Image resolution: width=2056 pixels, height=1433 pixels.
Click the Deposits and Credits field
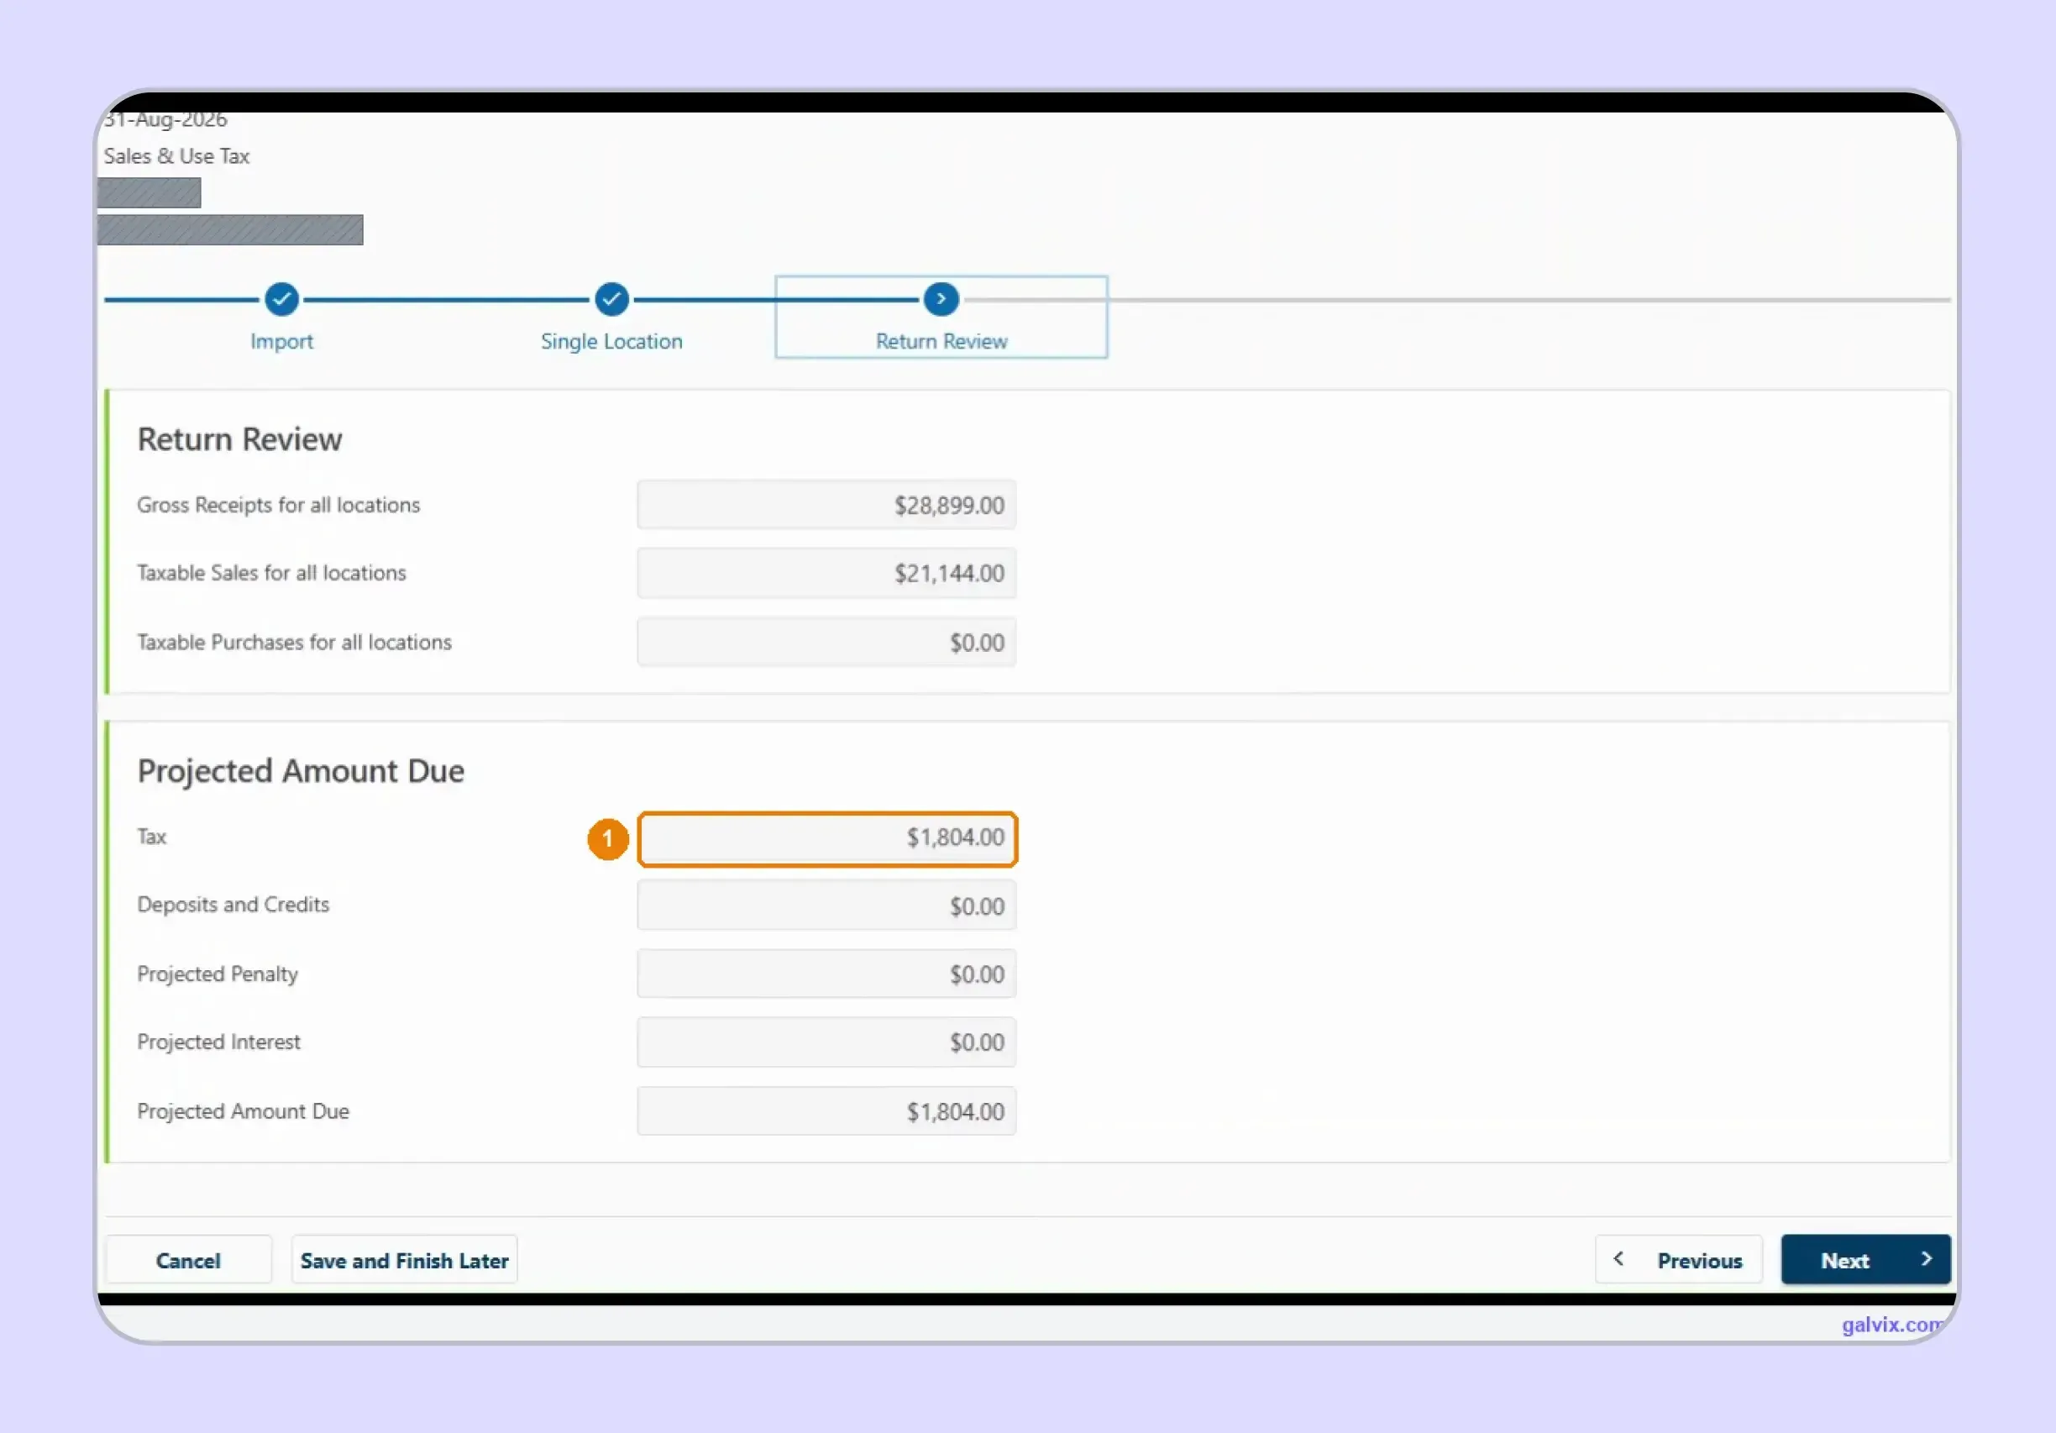826,905
